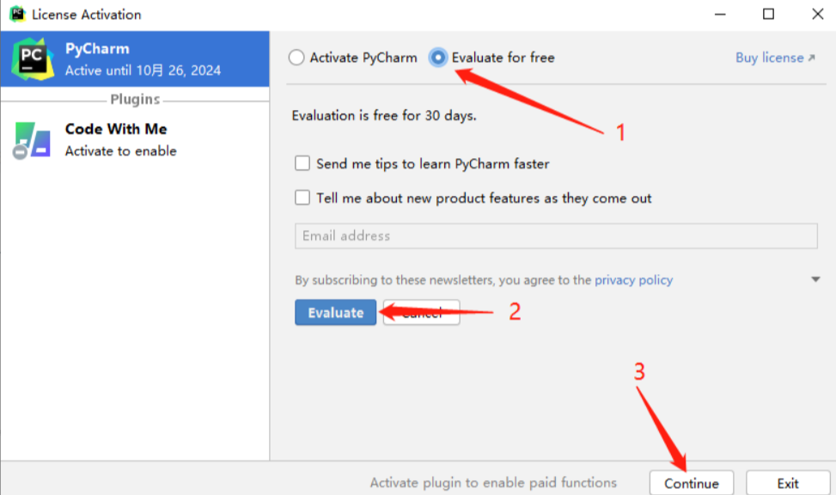Click the 'Evaluation is free for 30 days.' text
Image resolution: width=836 pixels, height=495 pixels.
(x=384, y=116)
